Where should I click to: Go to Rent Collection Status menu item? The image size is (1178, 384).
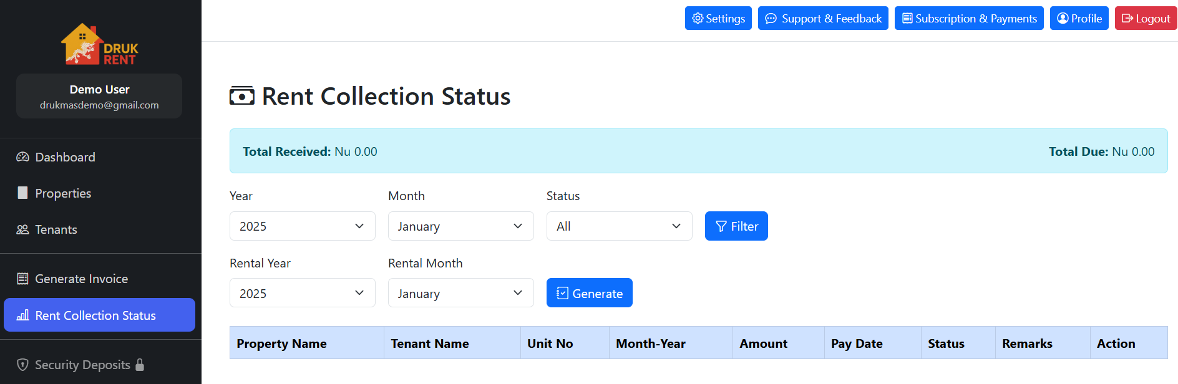pos(99,315)
